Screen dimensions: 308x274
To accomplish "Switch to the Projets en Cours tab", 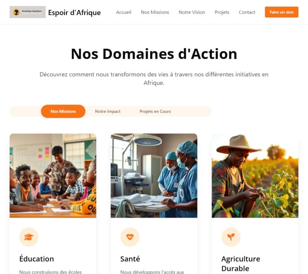I will [155, 111].
